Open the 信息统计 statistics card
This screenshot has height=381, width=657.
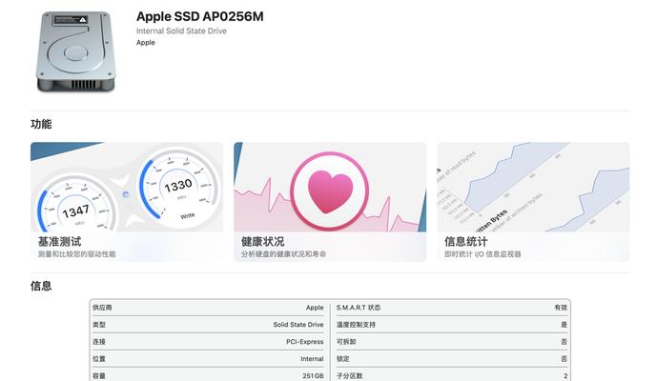pyautogui.click(x=533, y=202)
